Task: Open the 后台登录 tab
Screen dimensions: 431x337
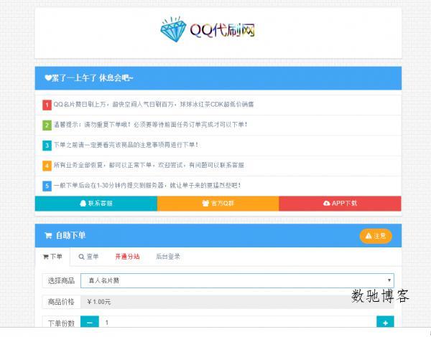Action: (x=167, y=257)
